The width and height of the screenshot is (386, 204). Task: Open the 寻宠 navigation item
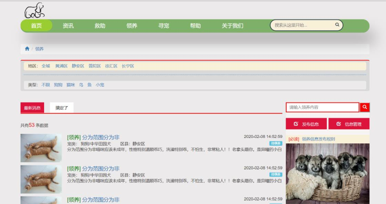click(164, 26)
